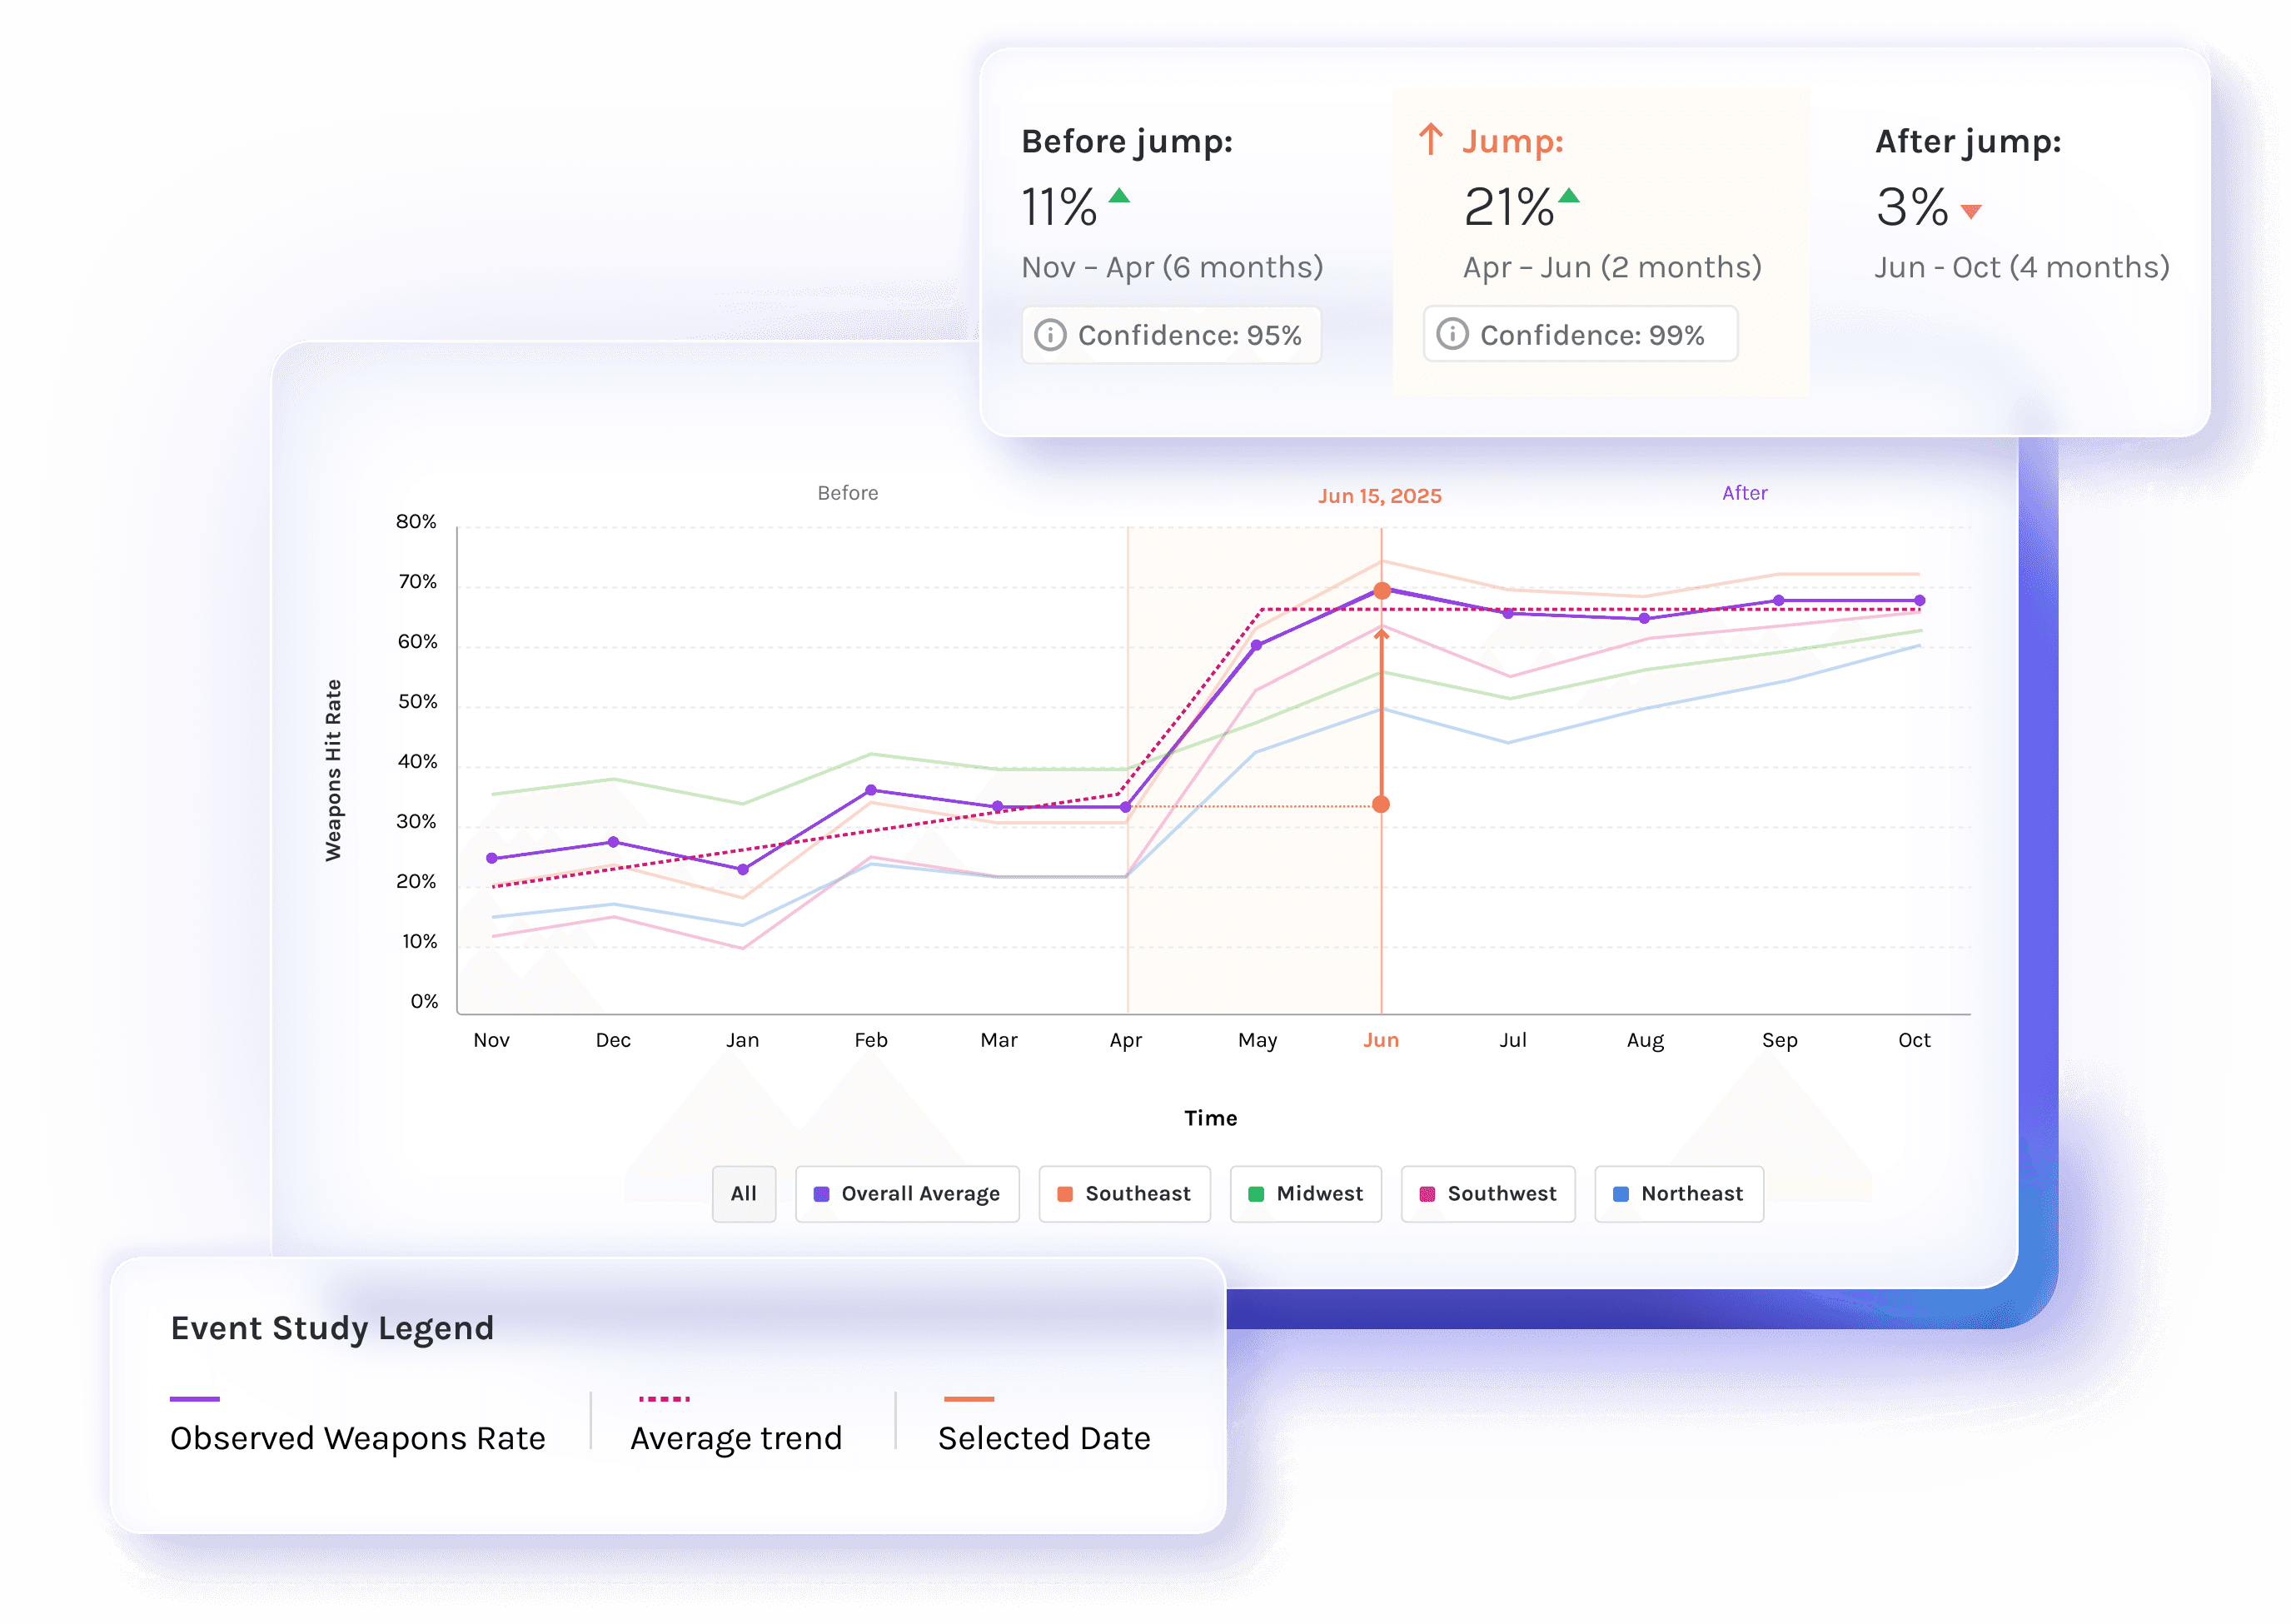The width and height of the screenshot is (2291, 1624).
Task: Toggle the Midwest region filter
Action: [1305, 1194]
